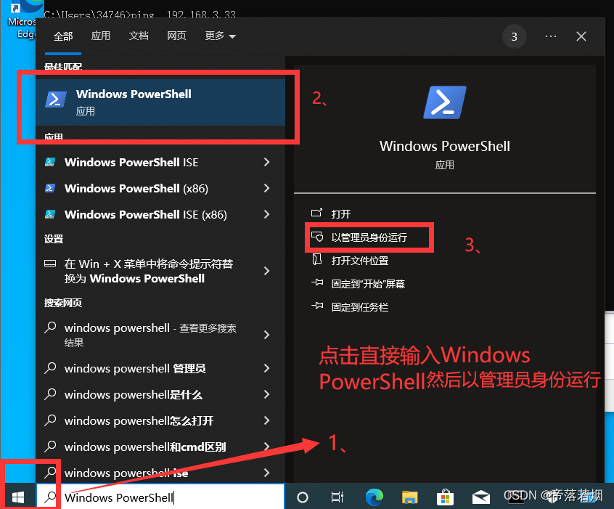Click the numbered 3 badge near the top
This screenshot has width=614, height=509.
(x=515, y=36)
